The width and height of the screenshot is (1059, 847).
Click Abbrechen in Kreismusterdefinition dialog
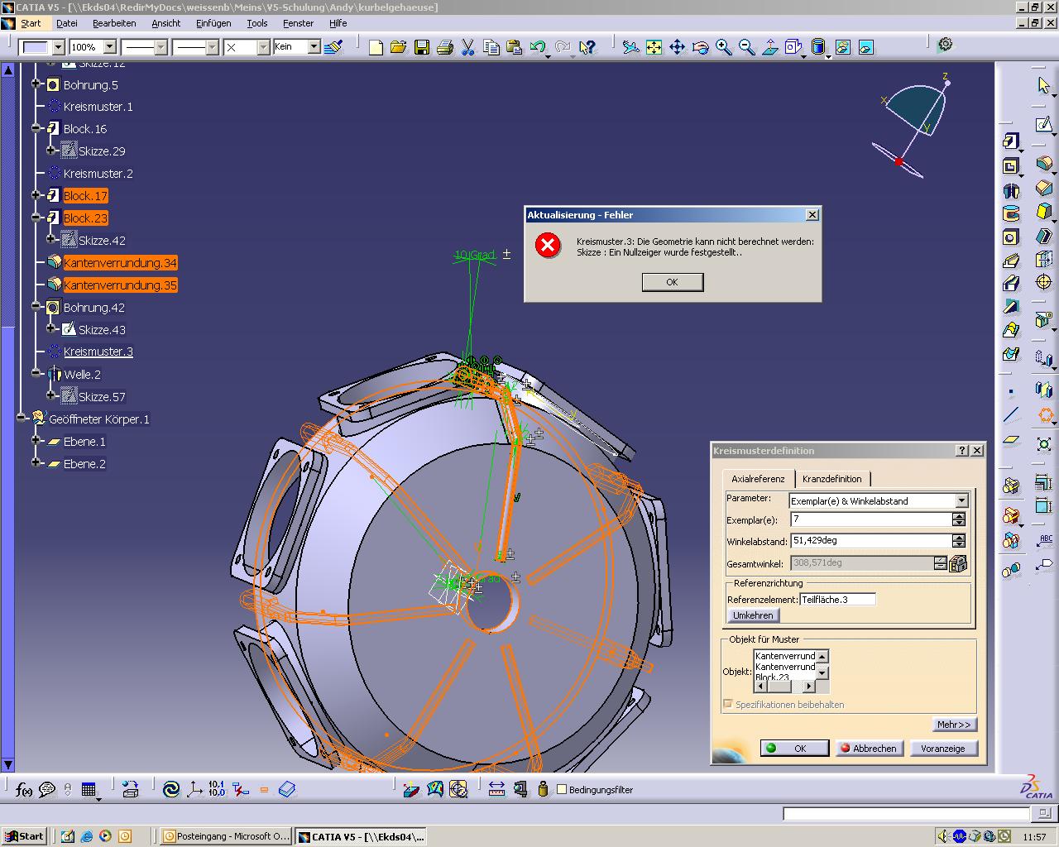869,748
